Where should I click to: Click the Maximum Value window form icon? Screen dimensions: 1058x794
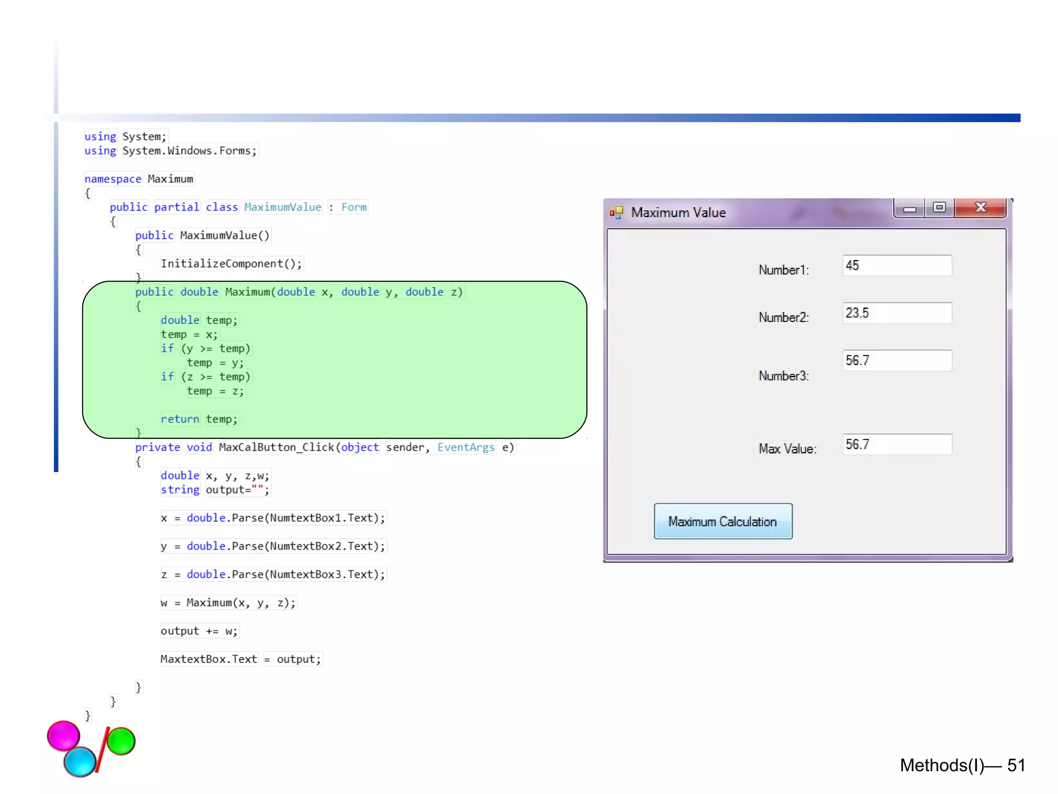pos(616,212)
